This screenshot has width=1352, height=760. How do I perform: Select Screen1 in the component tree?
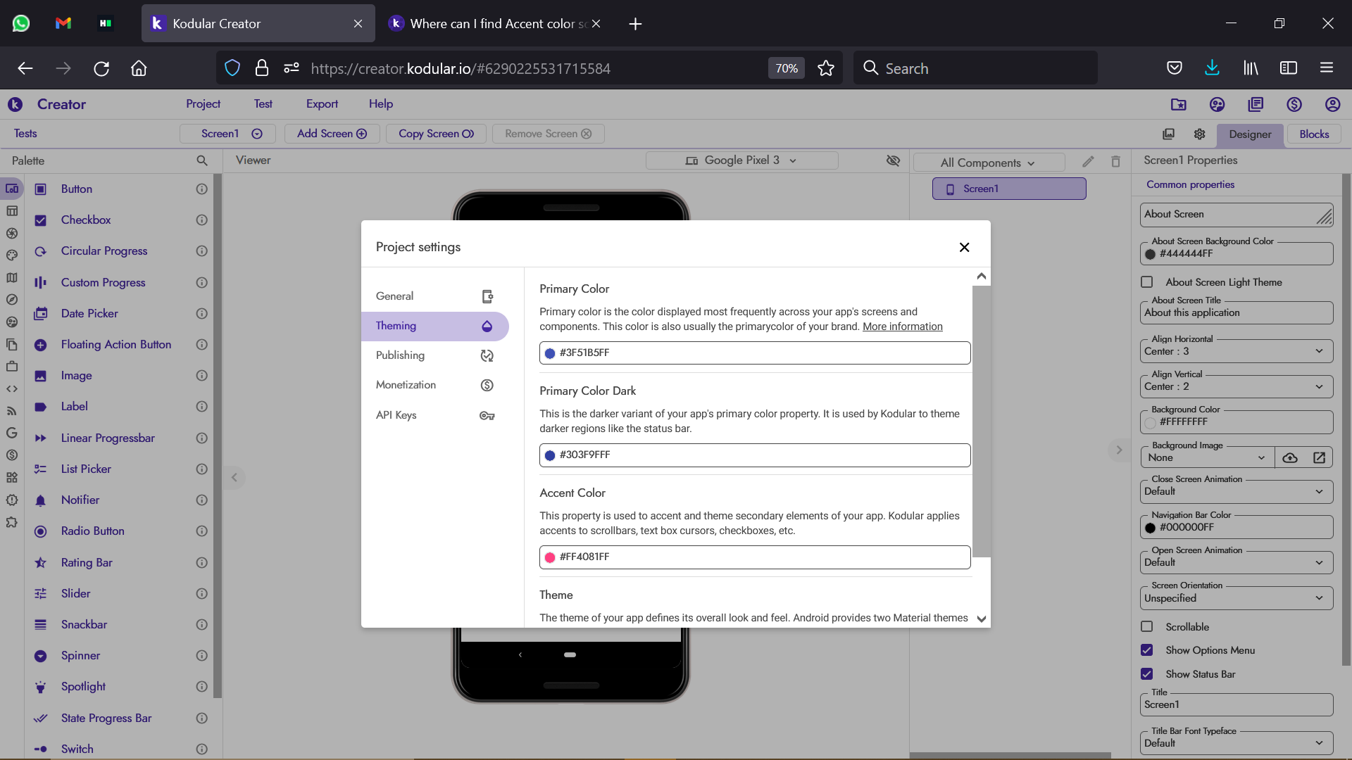click(x=1009, y=189)
